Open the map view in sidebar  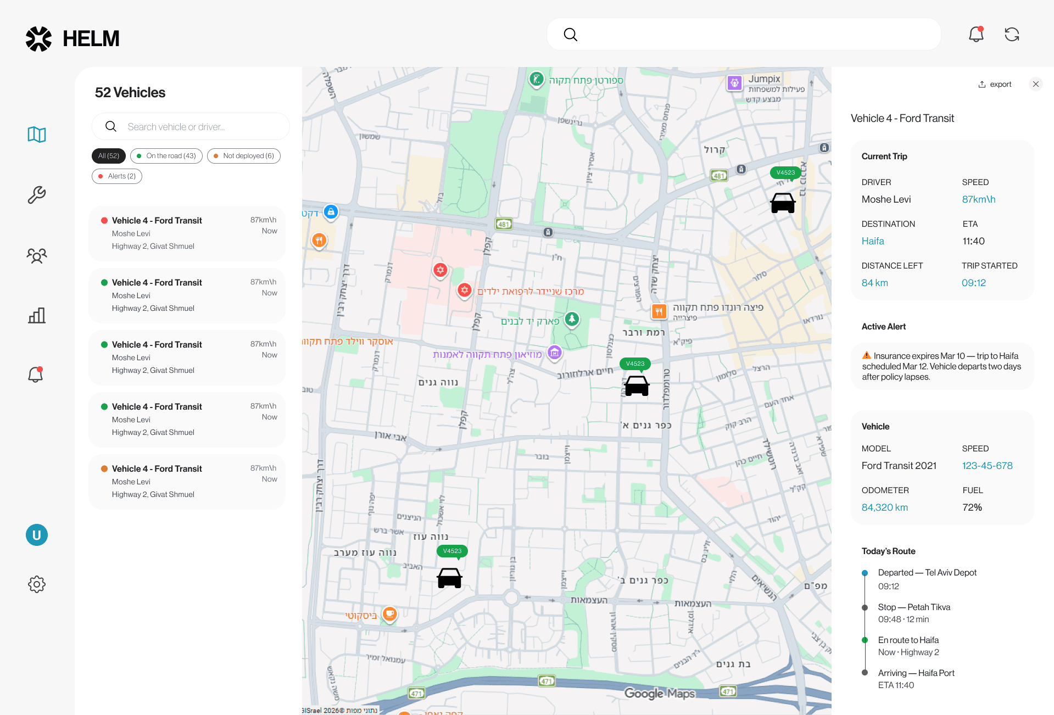(x=37, y=135)
